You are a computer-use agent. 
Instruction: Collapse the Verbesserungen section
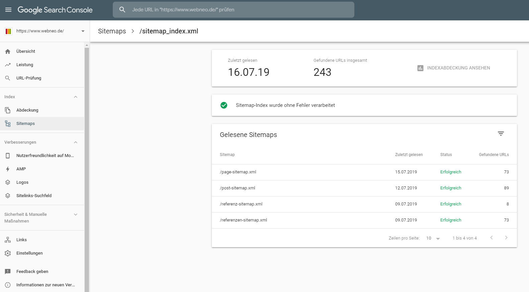(76, 142)
